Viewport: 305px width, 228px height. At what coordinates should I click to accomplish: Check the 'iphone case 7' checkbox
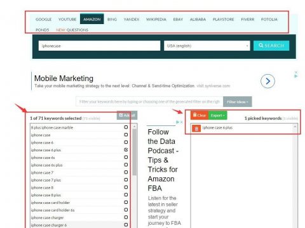pyautogui.click(x=126, y=172)
